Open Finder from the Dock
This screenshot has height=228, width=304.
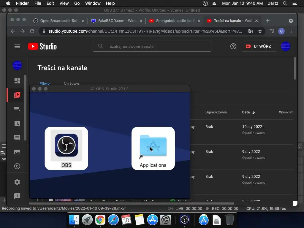point(74,220)
